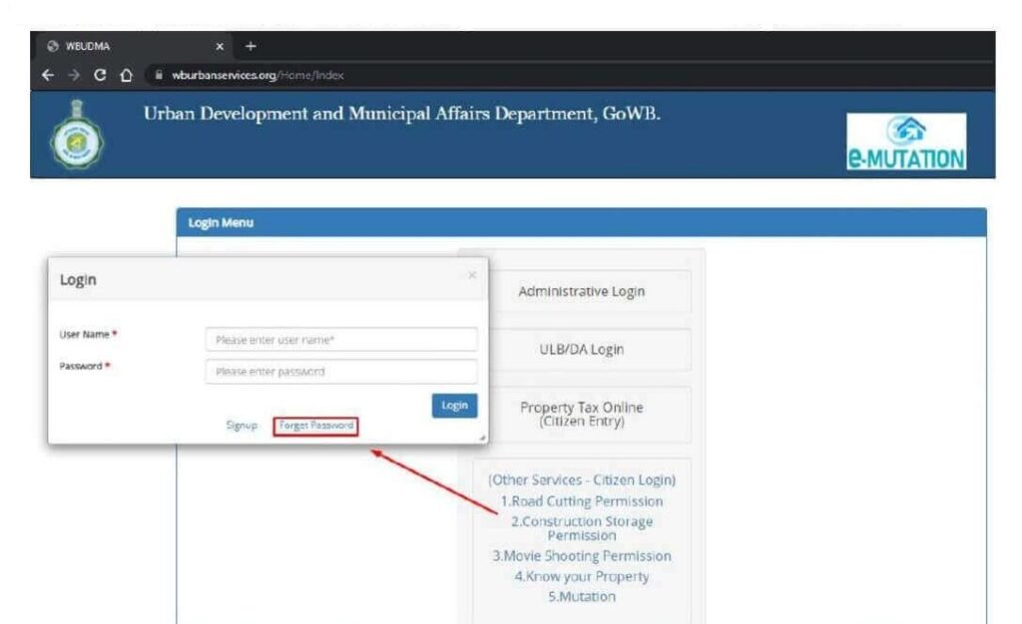Focus the User Name input field
The width and height of the screenshot is (1022, 624).
(341, 340)
